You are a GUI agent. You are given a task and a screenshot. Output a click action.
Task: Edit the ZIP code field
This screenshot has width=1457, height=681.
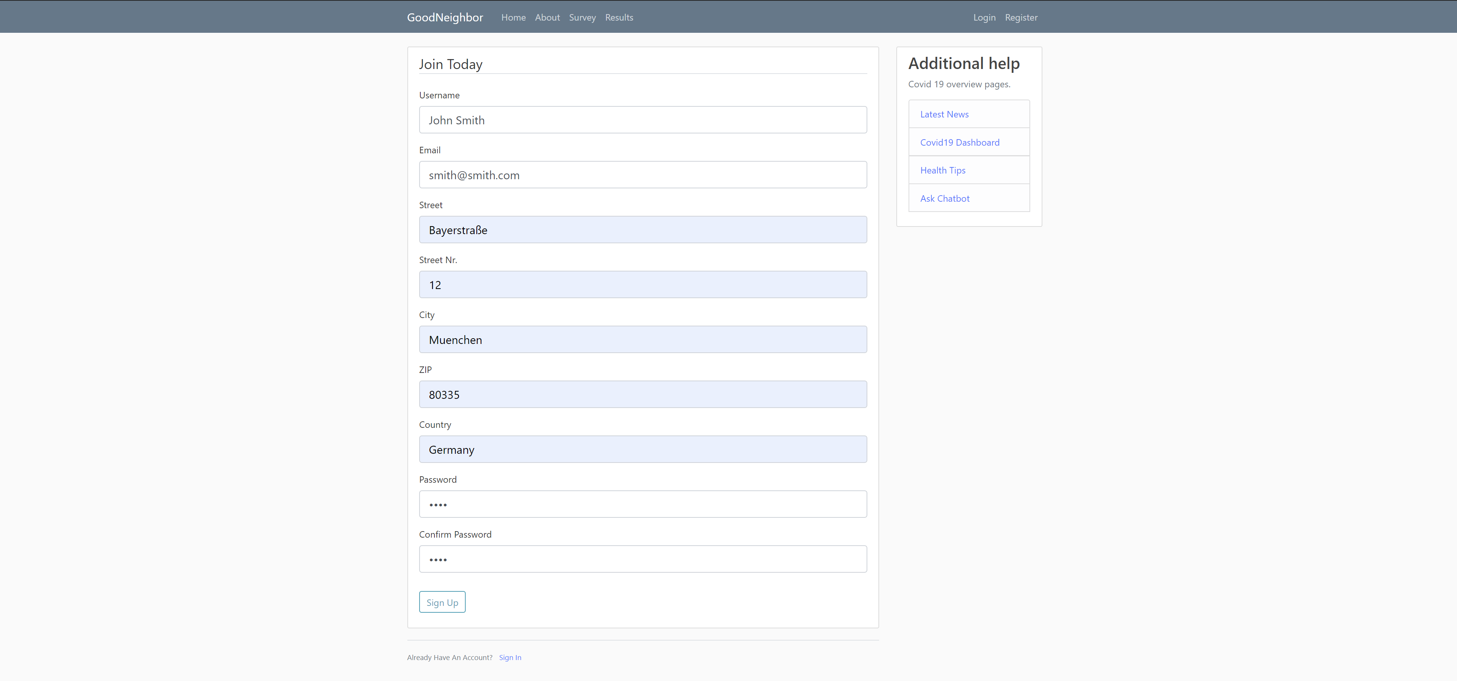click(643, 394)
